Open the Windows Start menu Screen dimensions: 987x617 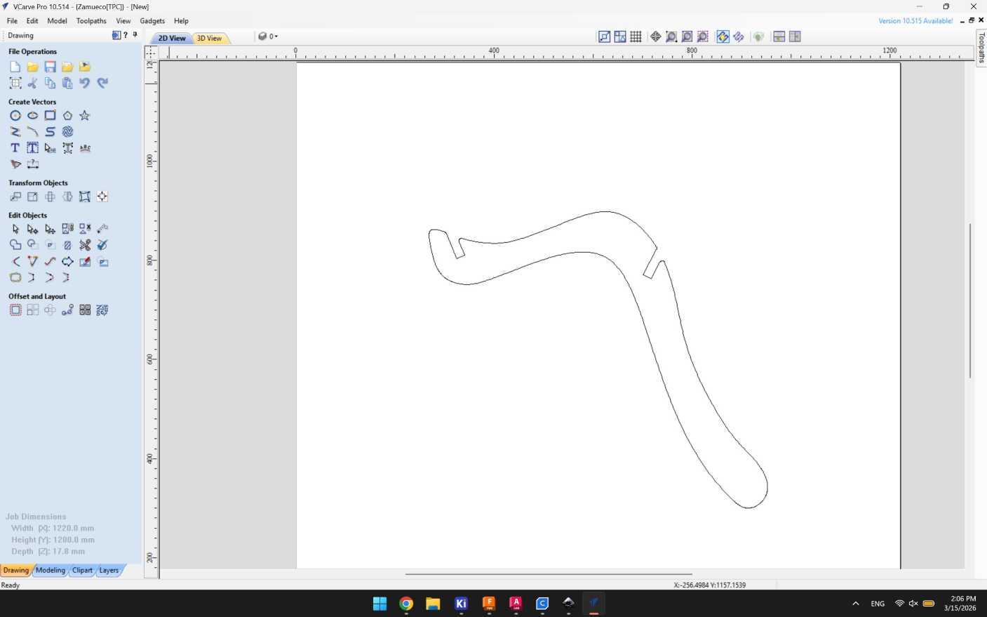click(380, 604)
